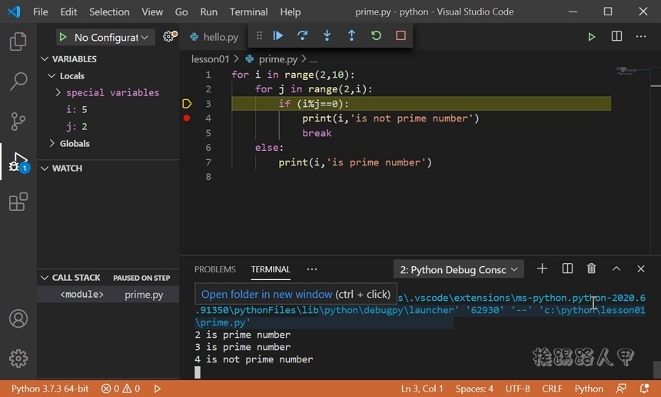Stop debugging with the red square
Image resolution: width=661 pixels, height=397 pixels.
pyautogui.click(x=400, y=36)
